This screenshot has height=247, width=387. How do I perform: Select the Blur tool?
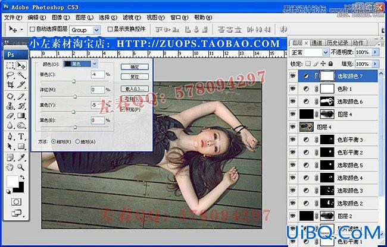(10, 125)
